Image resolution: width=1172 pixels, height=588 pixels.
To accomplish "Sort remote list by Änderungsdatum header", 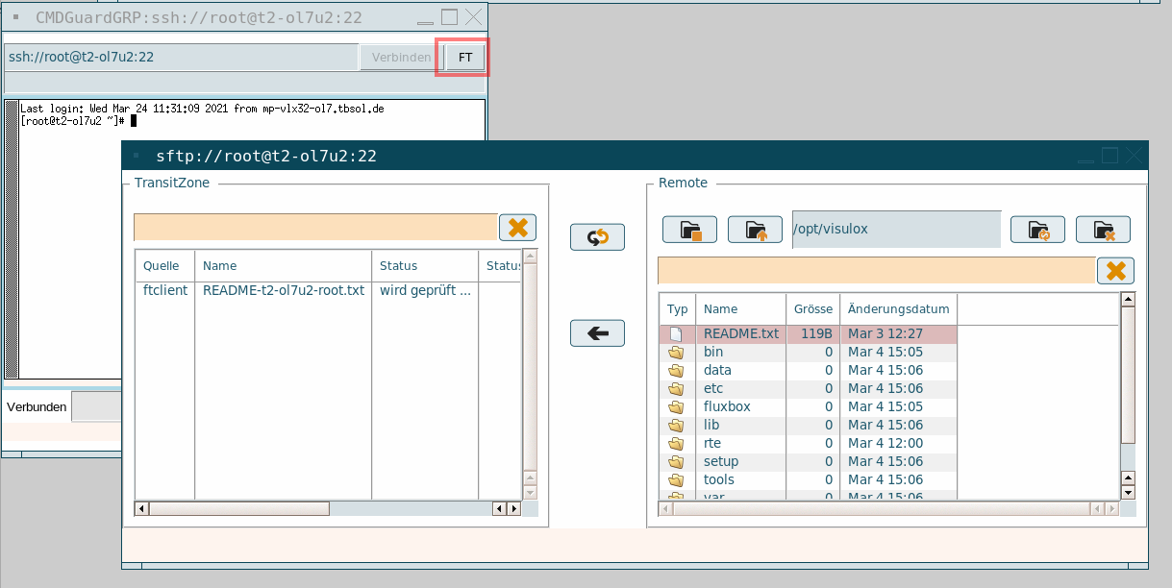I will click(x=898, y=309).
